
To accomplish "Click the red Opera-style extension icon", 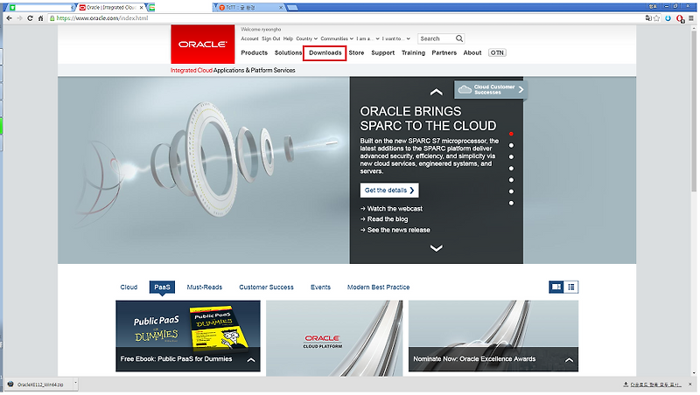I will click(680, 18).
